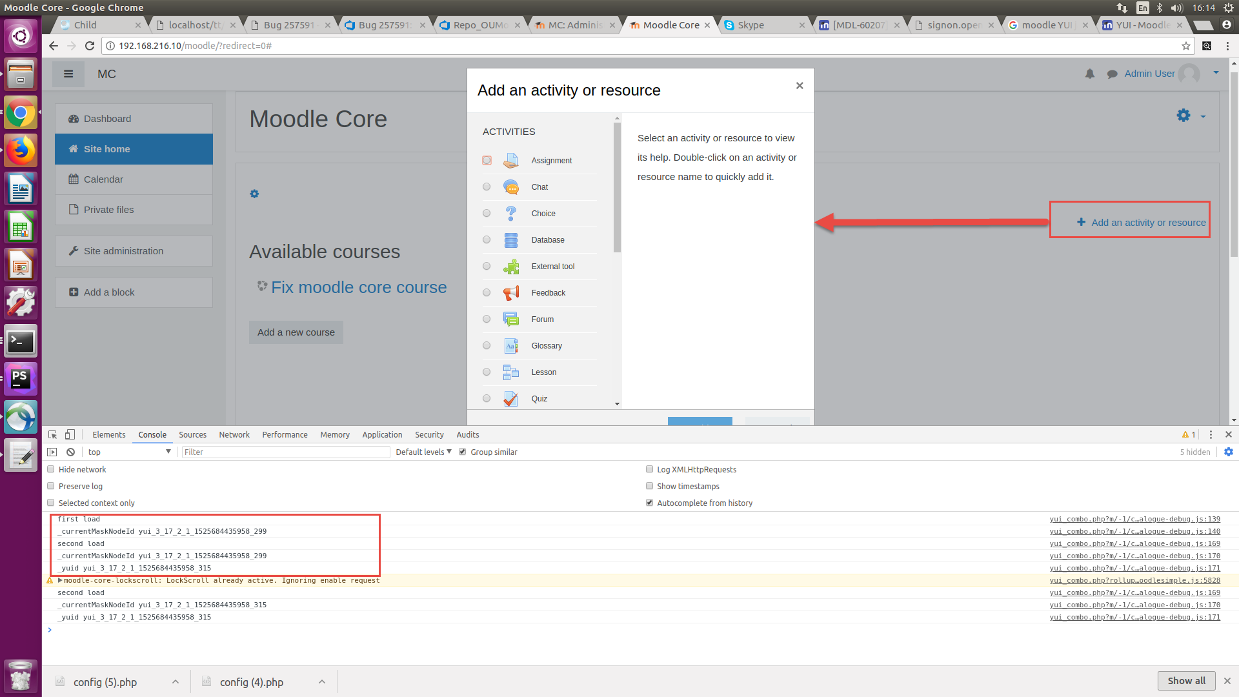Screen dimensions: 1239x697
Task: Reload the page in Chrome
Action: tap(90, 46)
